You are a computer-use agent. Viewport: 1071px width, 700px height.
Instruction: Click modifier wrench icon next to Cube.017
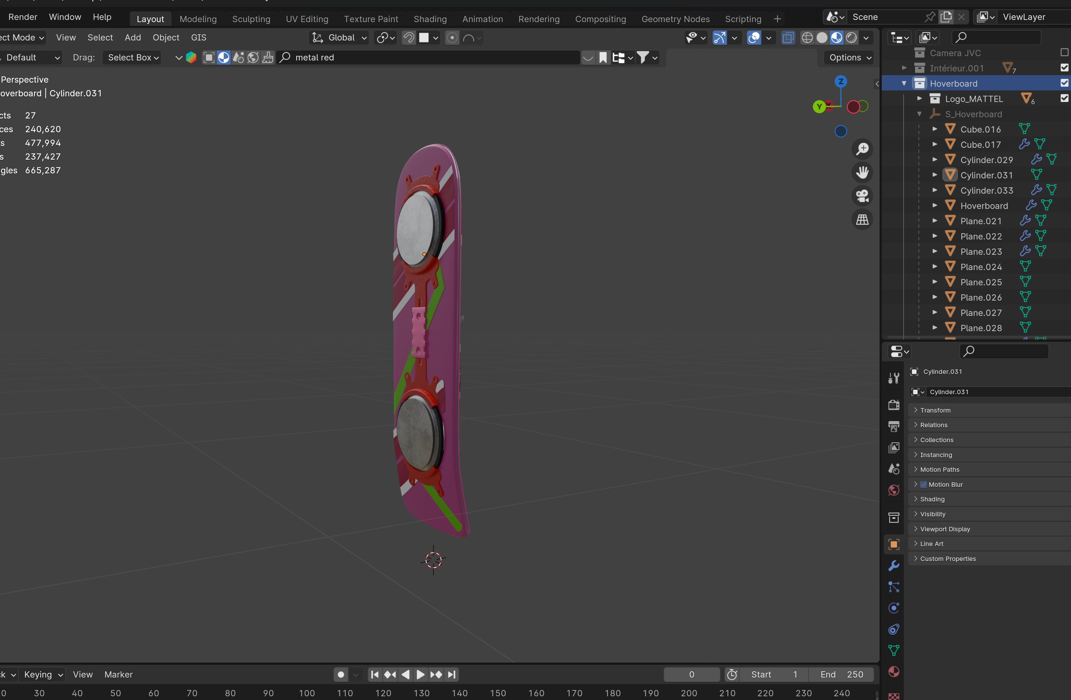[1025, 144]
